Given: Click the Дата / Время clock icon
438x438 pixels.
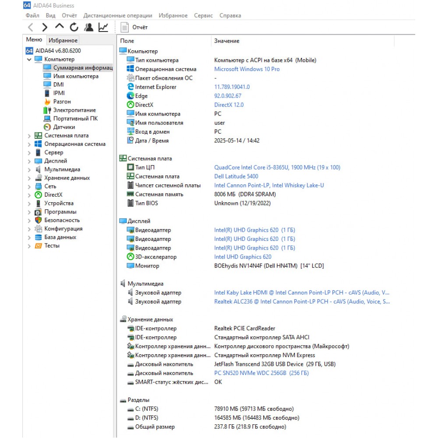Looking at the screenshot, I should [x=131, y=140].
